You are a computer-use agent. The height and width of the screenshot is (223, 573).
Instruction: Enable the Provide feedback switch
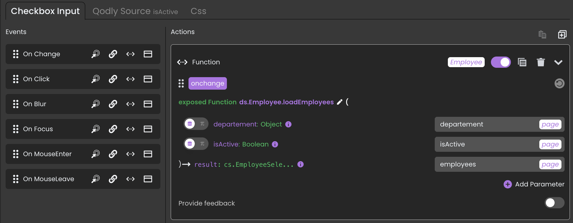[x=554, y=203]
